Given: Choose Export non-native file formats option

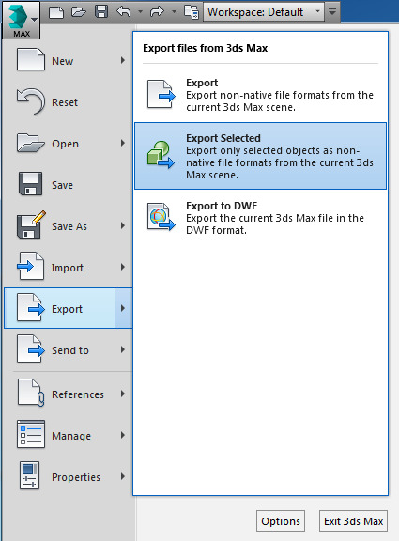Looking at the screenshot, I should [x=260, y=95].
